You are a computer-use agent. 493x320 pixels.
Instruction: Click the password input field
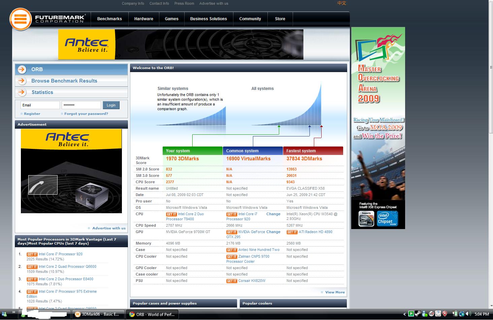coord(81,105)
